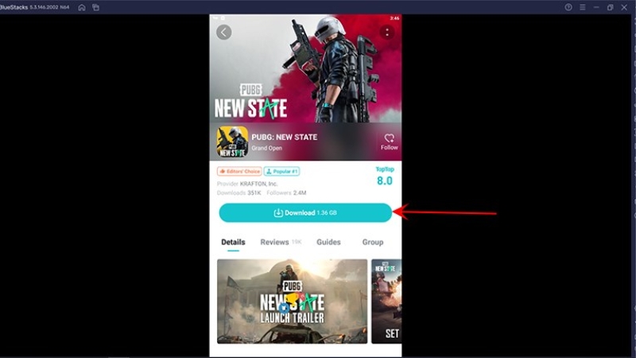Go back using the back arrow
Viewport: 636px width, 358px height.
[x=224, y=32]
